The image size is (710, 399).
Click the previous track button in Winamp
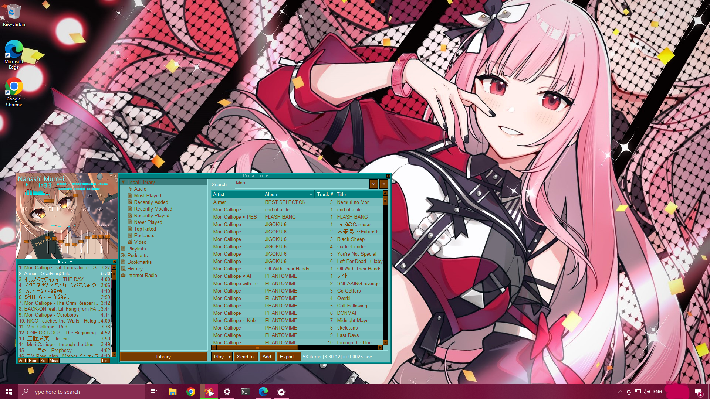coord(25,209)
